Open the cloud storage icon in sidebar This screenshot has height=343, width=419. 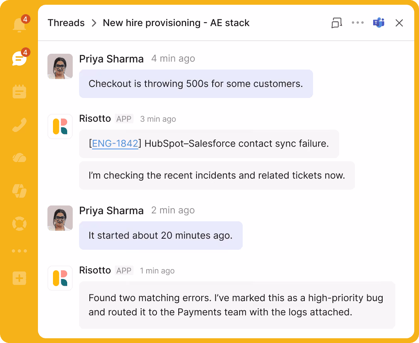[19, 158]
